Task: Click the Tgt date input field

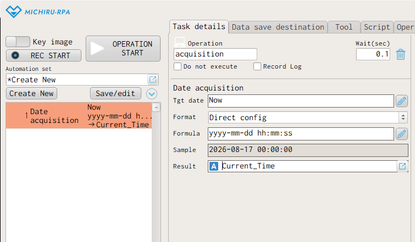Action: (301, 101)
